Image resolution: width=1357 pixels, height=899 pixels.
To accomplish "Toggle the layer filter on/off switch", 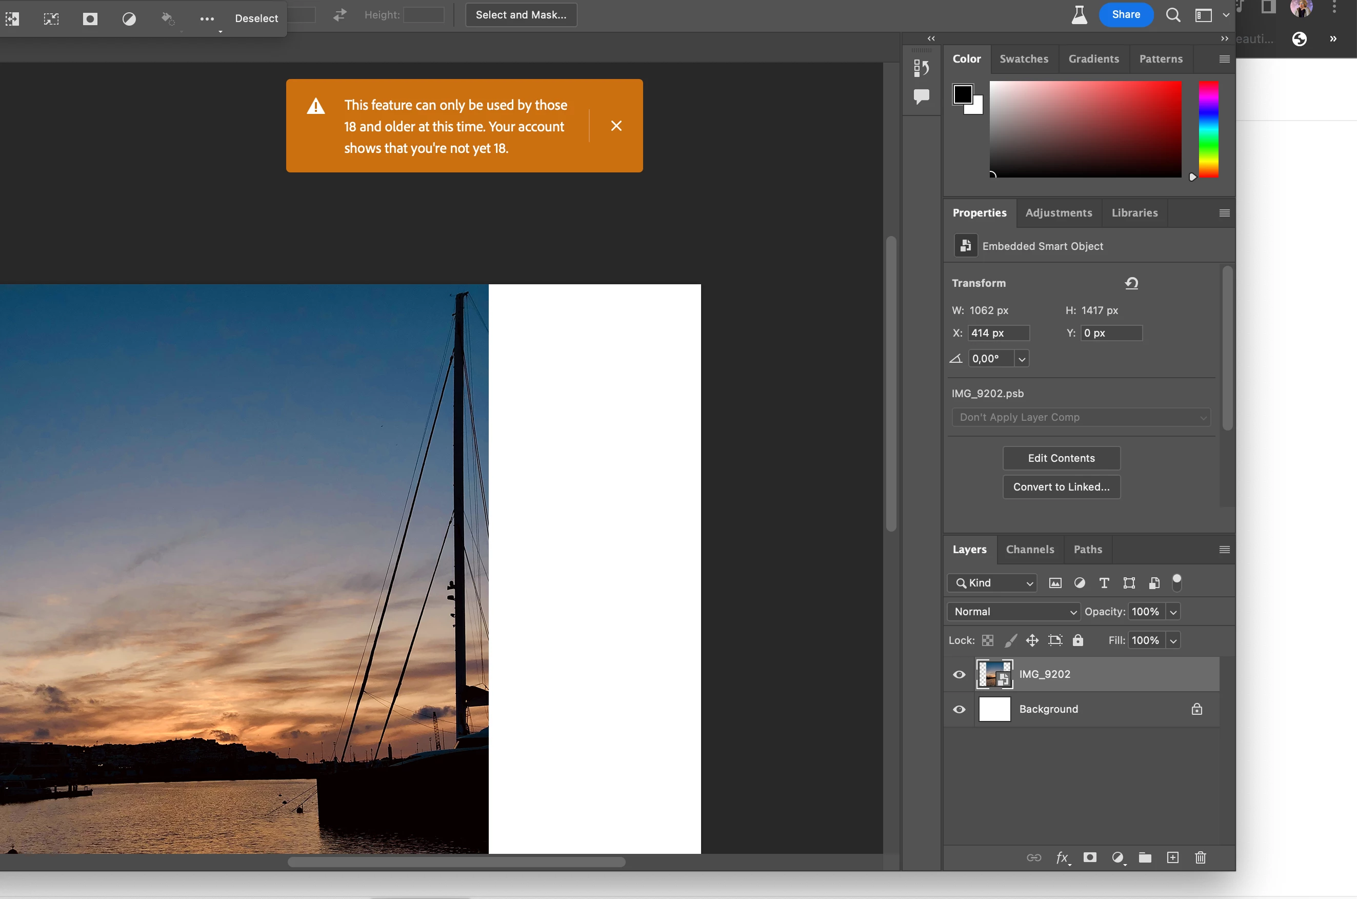I will click(x=1176, y=582).
